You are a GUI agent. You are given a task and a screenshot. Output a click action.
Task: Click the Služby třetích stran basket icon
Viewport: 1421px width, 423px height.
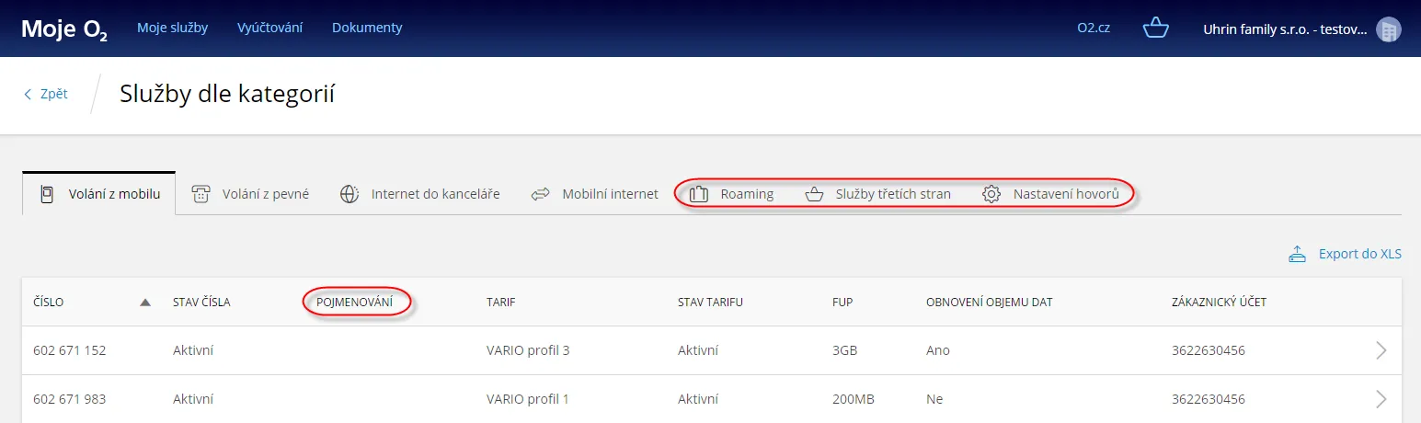[x=814, y=194]
